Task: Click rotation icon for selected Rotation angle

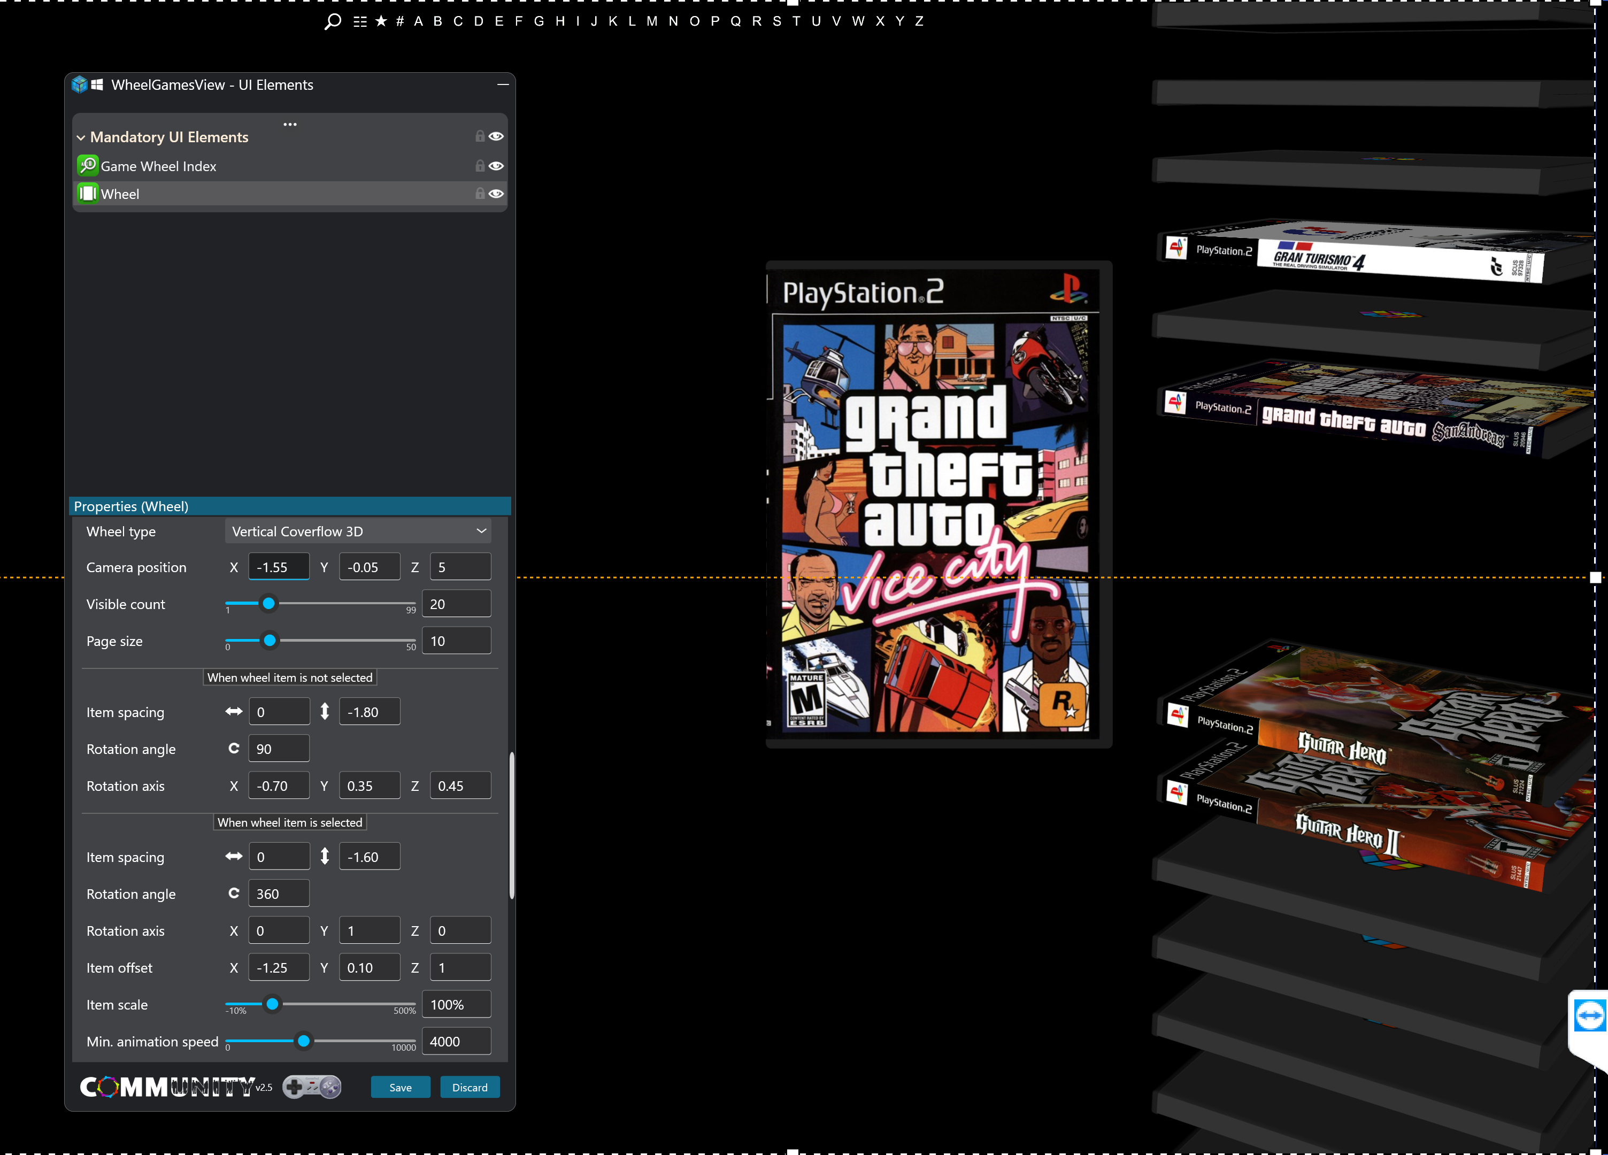Action: [x=234, y=892]
